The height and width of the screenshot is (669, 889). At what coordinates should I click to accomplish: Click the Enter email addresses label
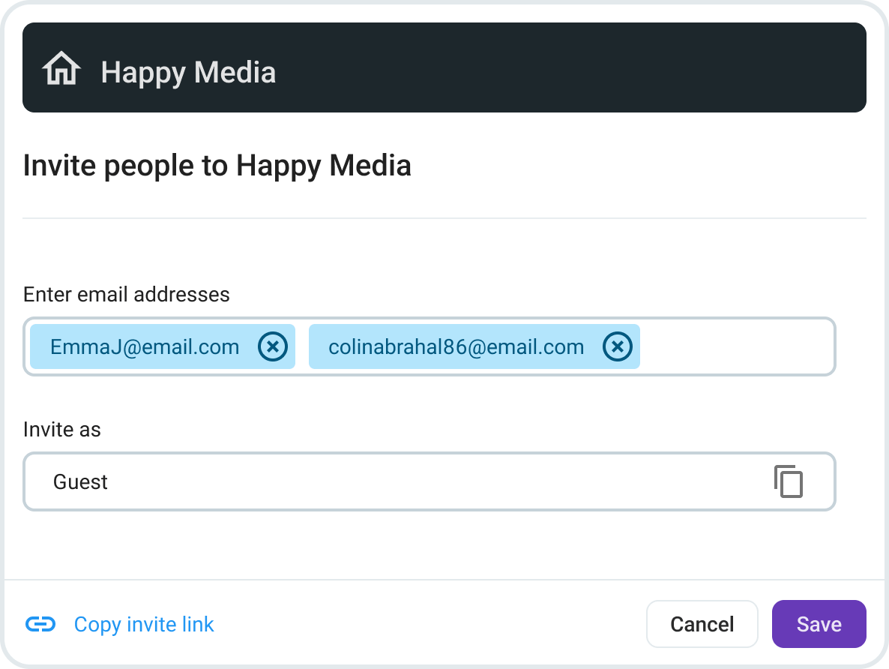[x=127, y=295]
